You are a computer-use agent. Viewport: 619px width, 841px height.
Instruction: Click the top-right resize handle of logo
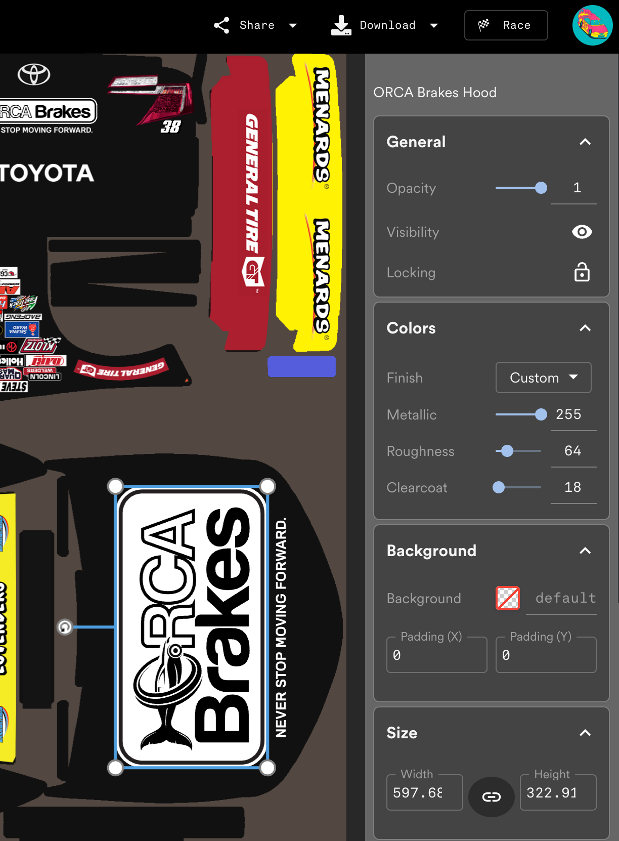[x=268, y=486]
